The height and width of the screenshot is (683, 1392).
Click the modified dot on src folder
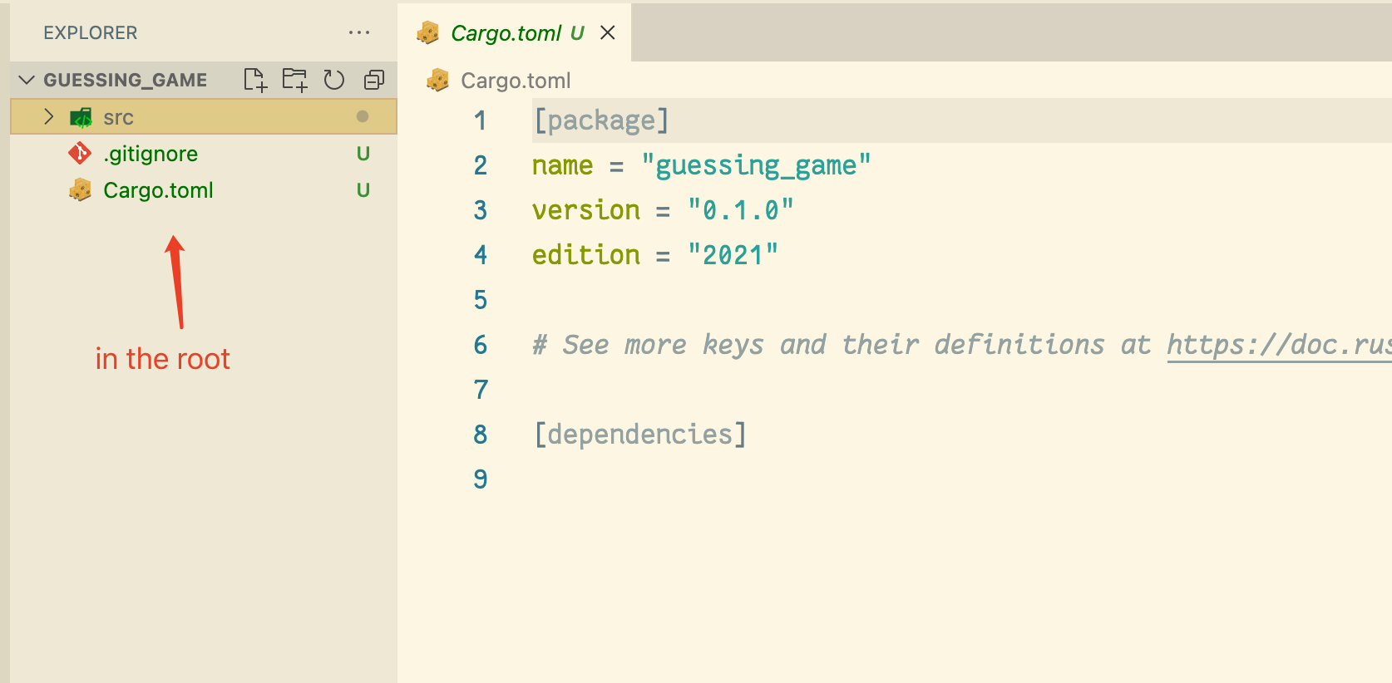[x=363, y=116]
